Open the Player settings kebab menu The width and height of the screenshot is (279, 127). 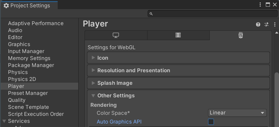click(x=275, y=24)
